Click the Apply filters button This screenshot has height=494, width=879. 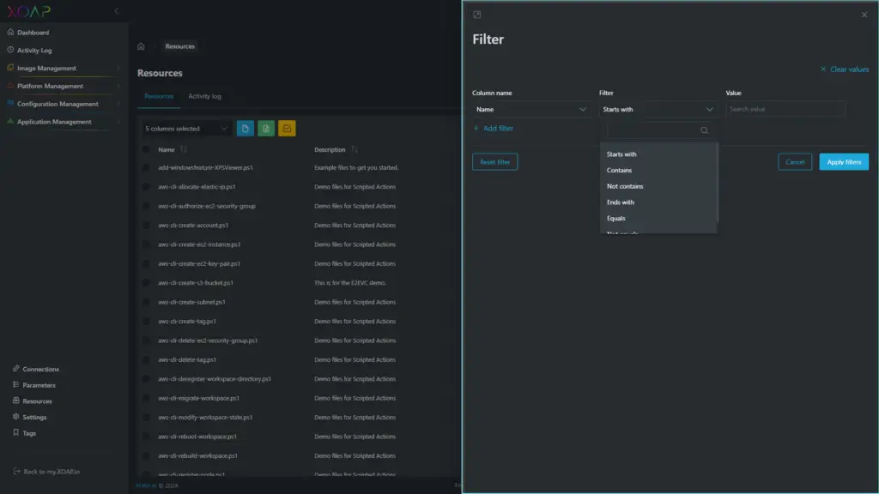click(844, 162)
